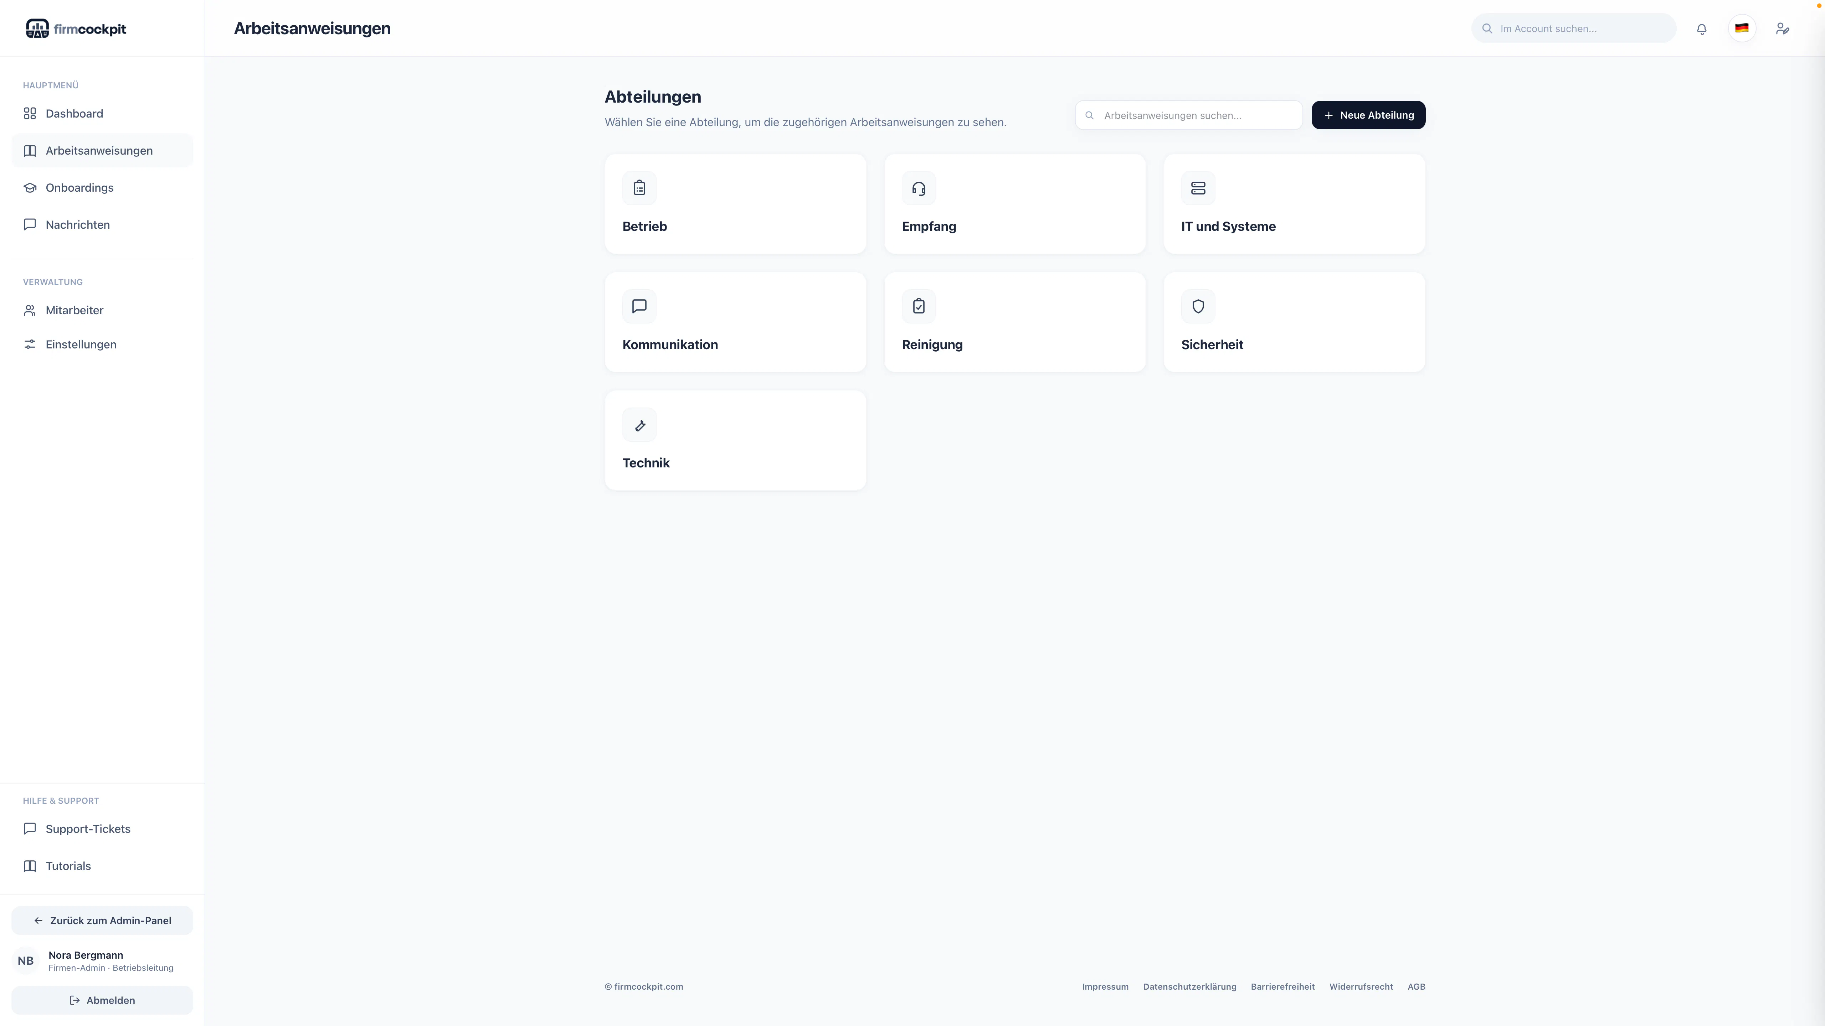Focus the Im Account suchen field
Screen dimensions: 1825x1026
point(1573,28)
